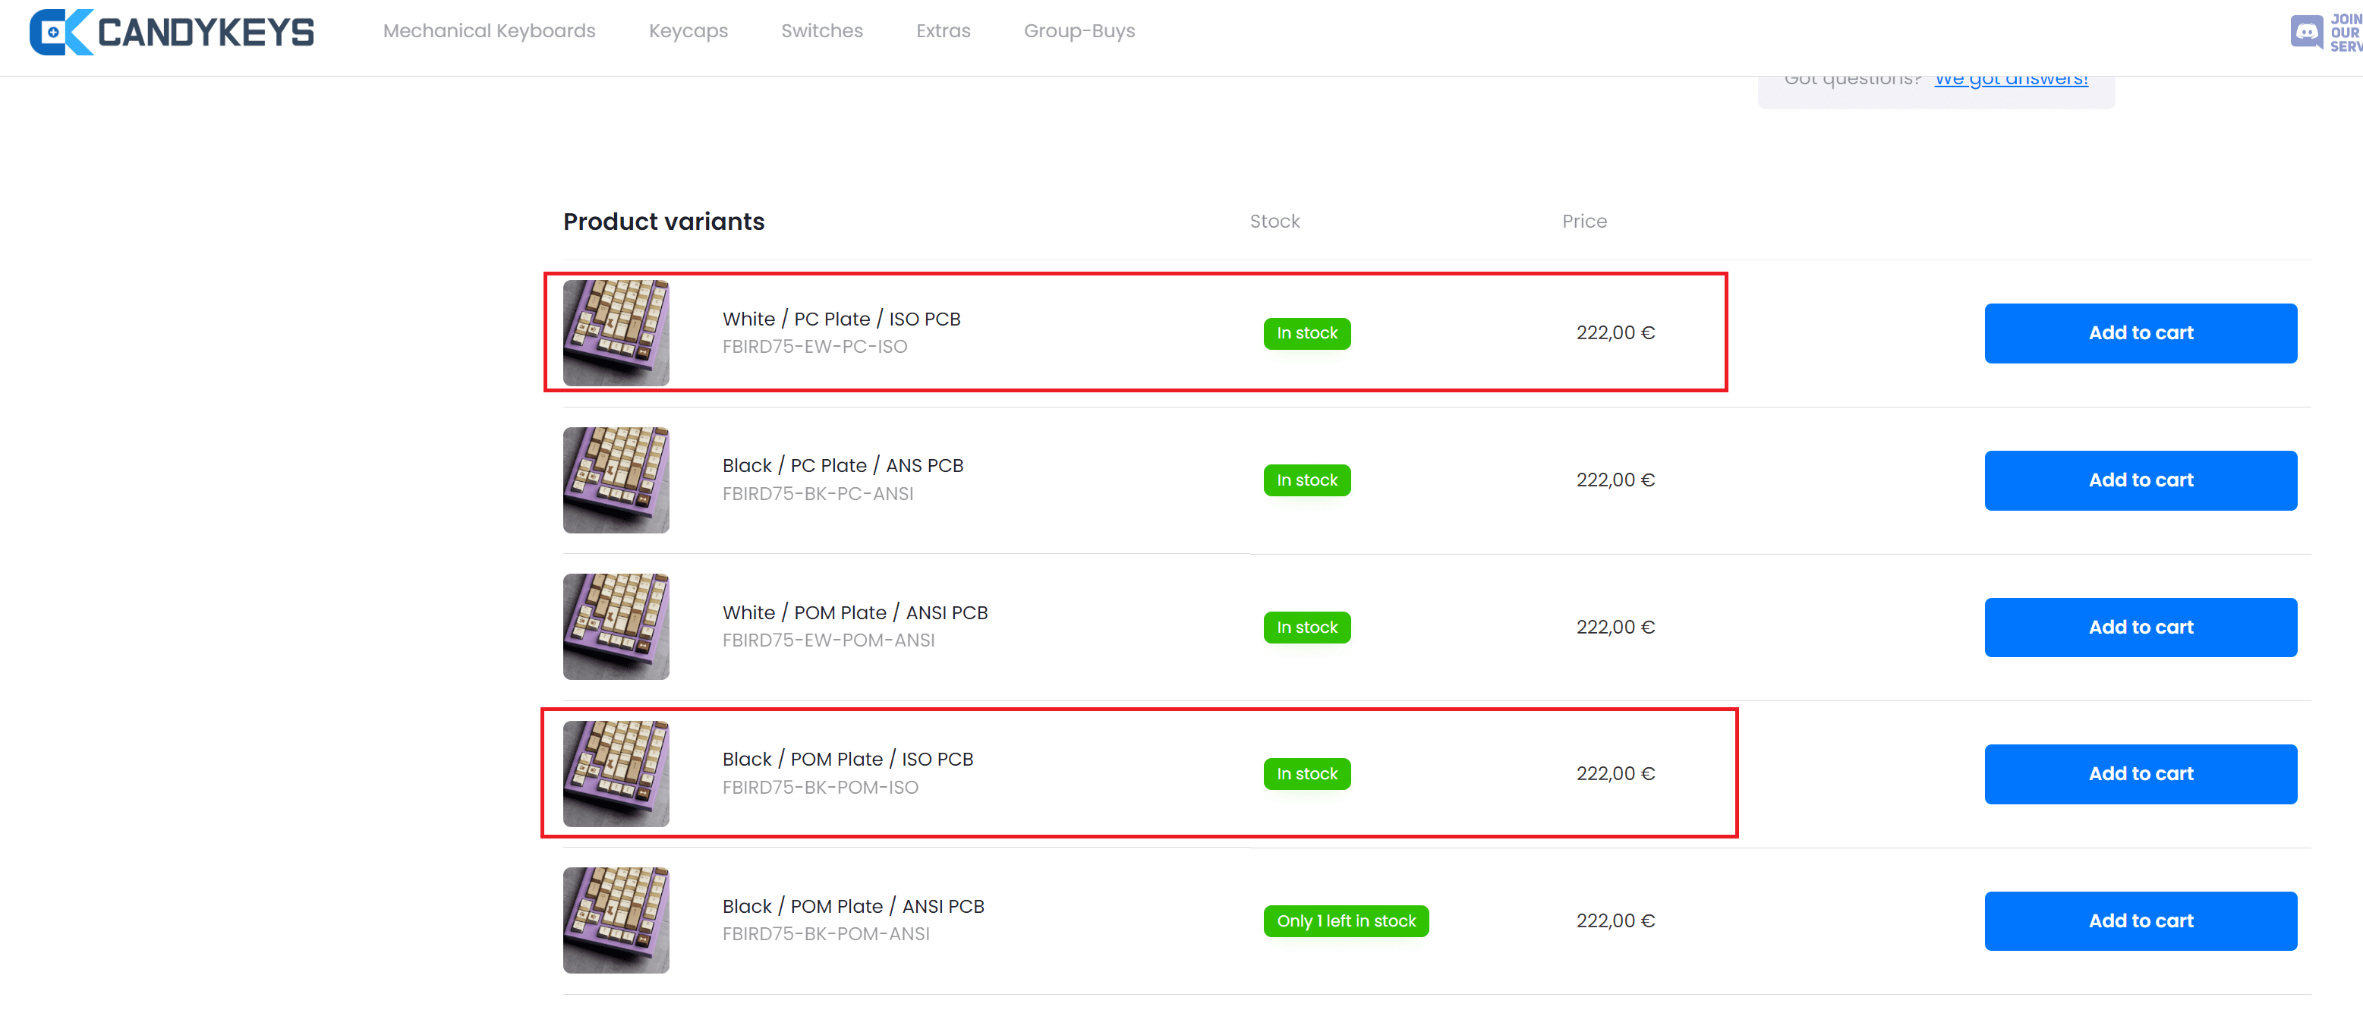The width and height of the screenshot is (2363, 1010).
Task: Select 'Black / POM Plate / ANSI PCB' title
Action: (853, 906)
